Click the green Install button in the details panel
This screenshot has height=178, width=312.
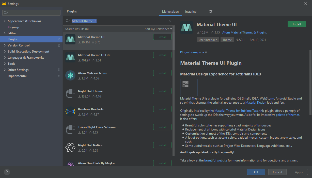pos(297,24)
